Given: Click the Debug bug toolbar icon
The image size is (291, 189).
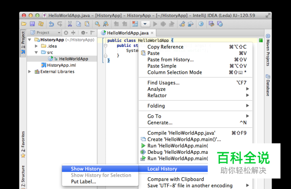Looking at the screenshot, I should tap(163, 24).
